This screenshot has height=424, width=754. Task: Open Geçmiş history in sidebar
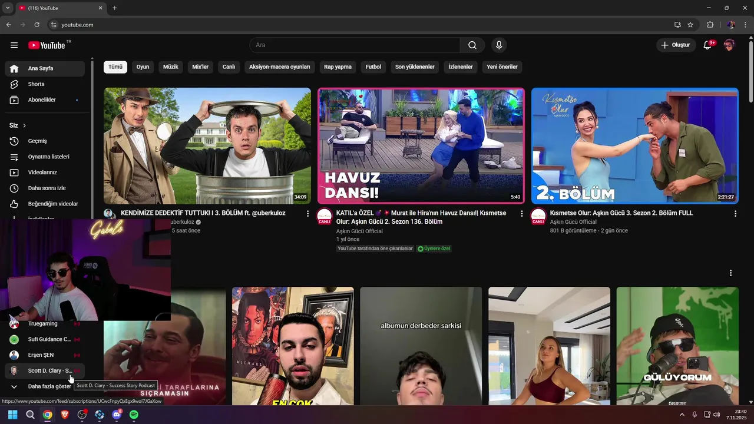tap(45, 141)
